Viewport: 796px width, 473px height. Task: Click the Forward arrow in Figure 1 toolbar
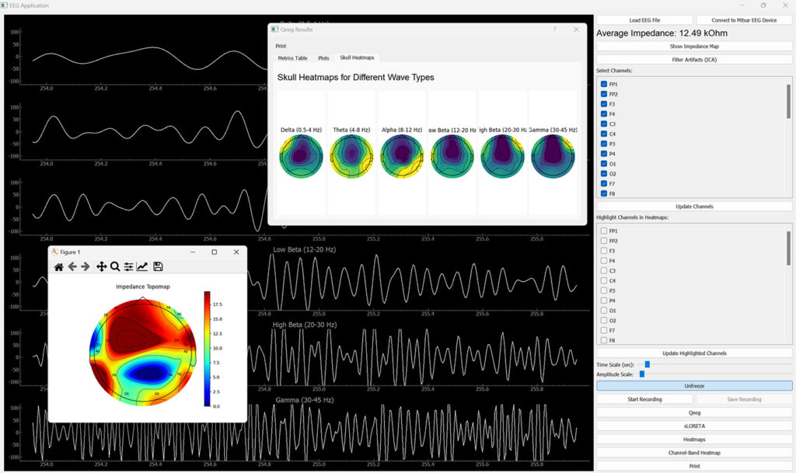tap(86, 266)
